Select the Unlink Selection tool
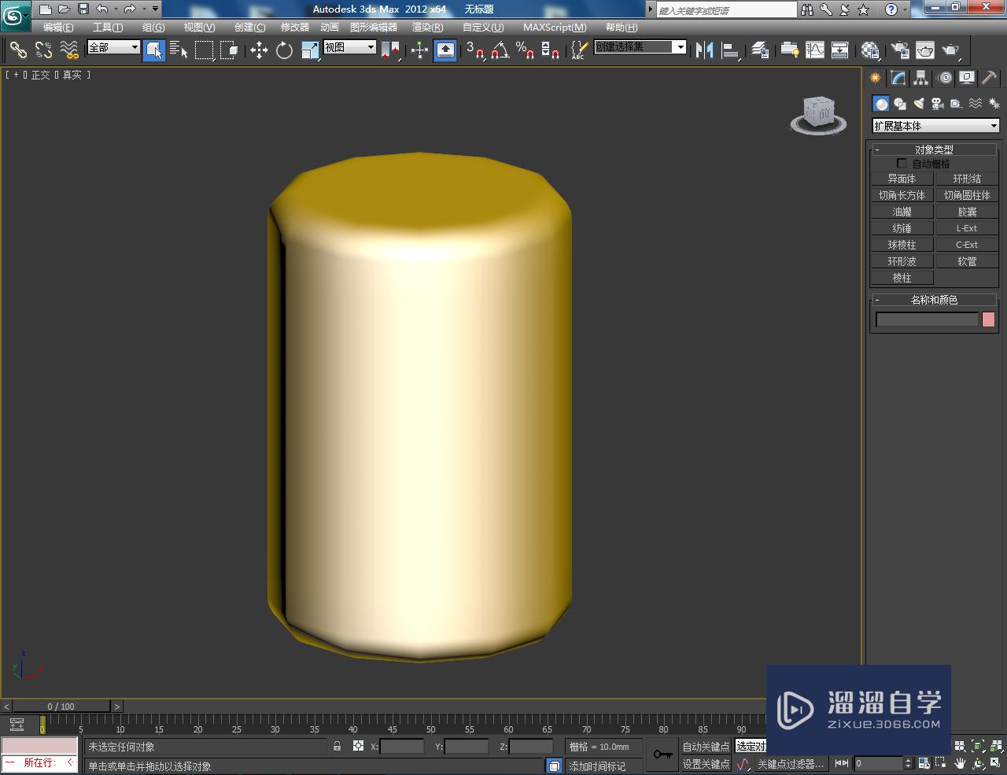This screenshot has height=775, width=1007. click(x=43, y=50)
